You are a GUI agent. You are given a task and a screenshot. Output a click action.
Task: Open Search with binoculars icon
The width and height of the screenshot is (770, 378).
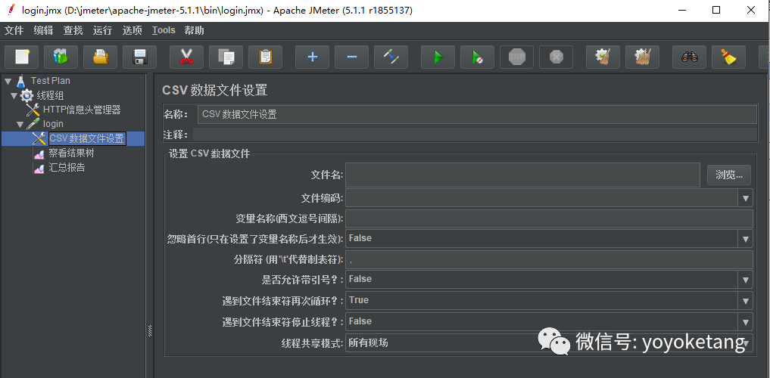coord(690,57)
